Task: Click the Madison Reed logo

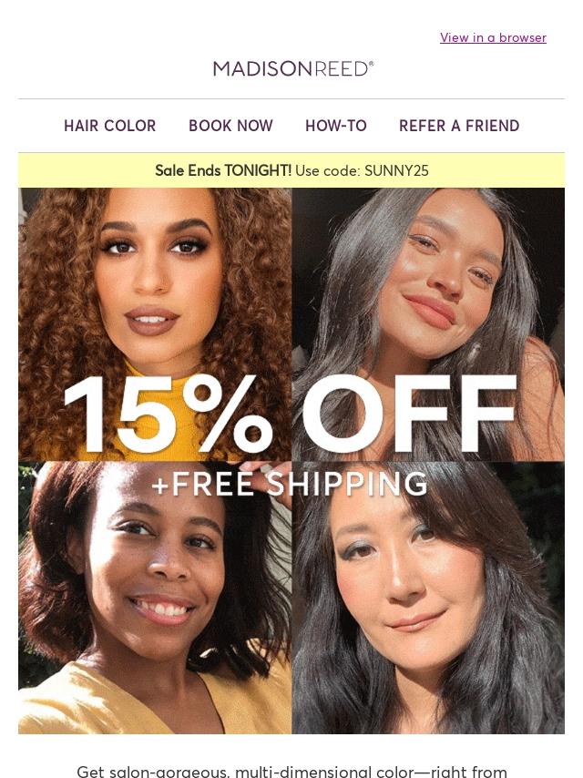Action: click(293, 68)
